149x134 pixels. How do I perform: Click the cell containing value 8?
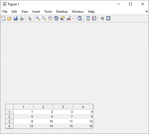83,117
